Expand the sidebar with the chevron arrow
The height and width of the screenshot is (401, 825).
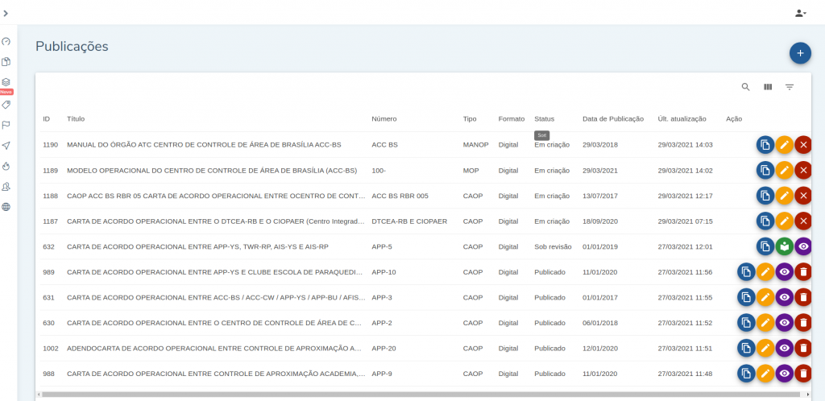coord(6,13)
